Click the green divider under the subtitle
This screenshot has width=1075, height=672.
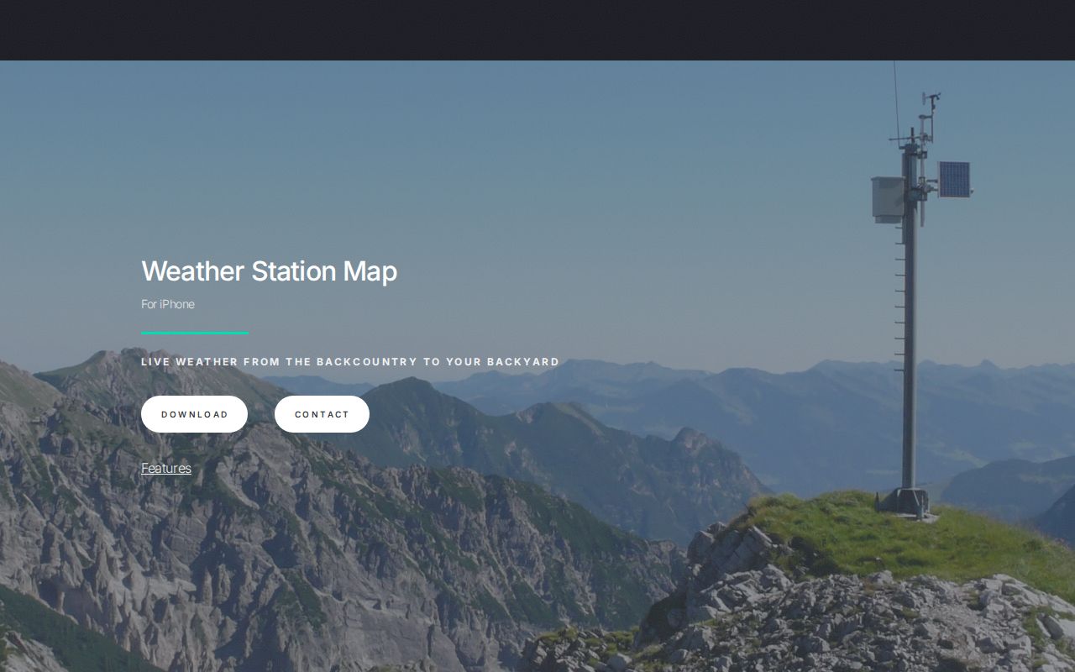click(x=194, y=333)
